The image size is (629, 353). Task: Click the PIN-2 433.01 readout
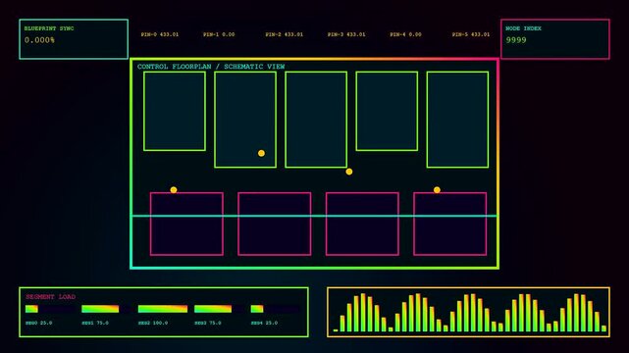[x=284, y=34]
